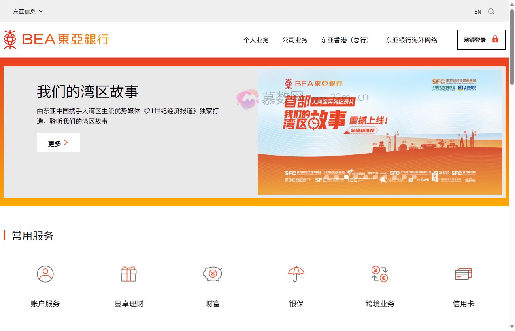Expand the 东亚信息 dropdown
Image resolution: width=515 pixels, height=331 pixels.
[28, 11]
